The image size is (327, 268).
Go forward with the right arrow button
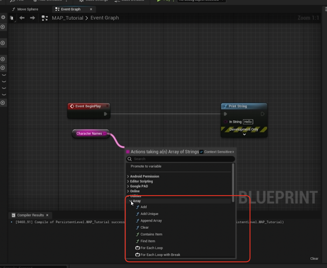coord(32,18)
